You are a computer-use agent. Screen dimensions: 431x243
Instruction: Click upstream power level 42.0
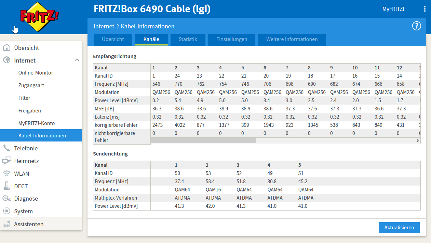click(x=210, y=206)
